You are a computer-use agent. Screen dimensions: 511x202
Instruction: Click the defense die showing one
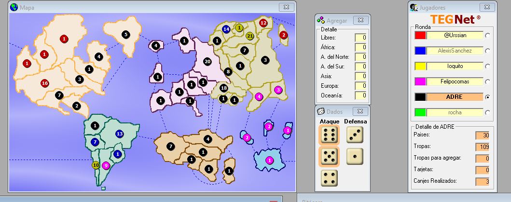tap(355, 156)
